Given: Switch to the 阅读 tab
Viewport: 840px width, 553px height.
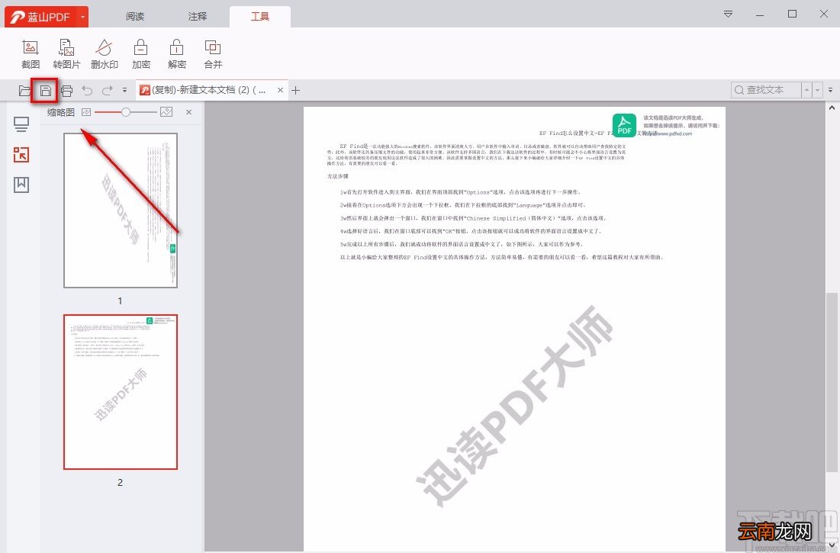Looking at the screenshot, I should click(x=135, y=17).
